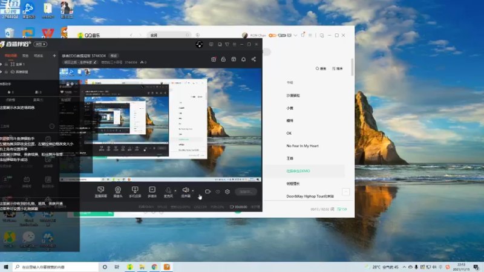Open phone screen casting source
Viewport: 484px width, 272px height.
pyautogui.click(x=135, y=192)
